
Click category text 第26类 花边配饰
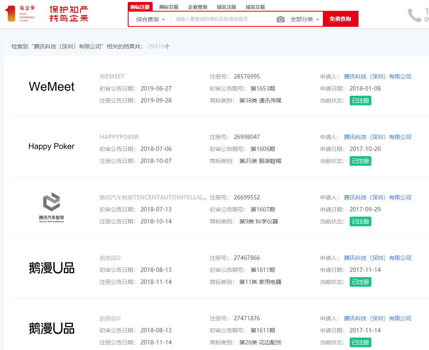[260, 342]
